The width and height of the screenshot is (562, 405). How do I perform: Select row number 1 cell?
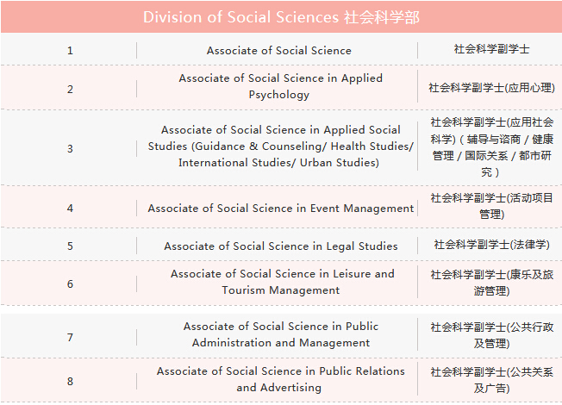70,51
